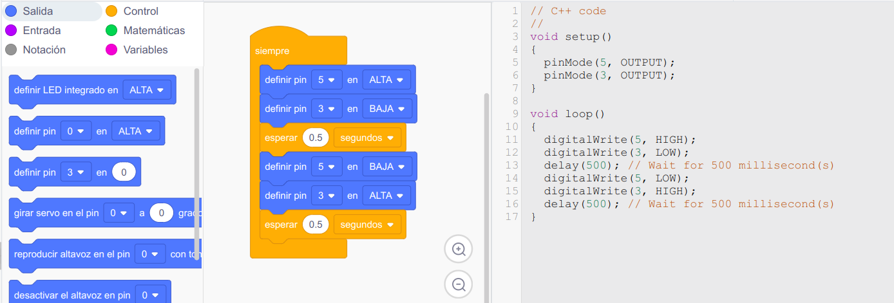Click the siempre loop block header
Viewport: 894px width, 303px height.
tap(272, 51)
